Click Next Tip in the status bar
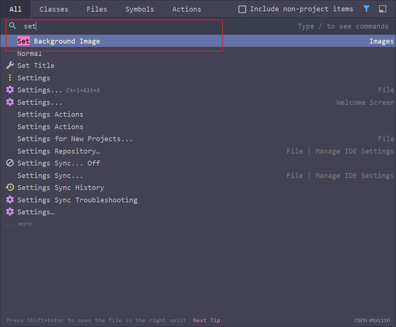396x327 pixels. tap(207, 320)
